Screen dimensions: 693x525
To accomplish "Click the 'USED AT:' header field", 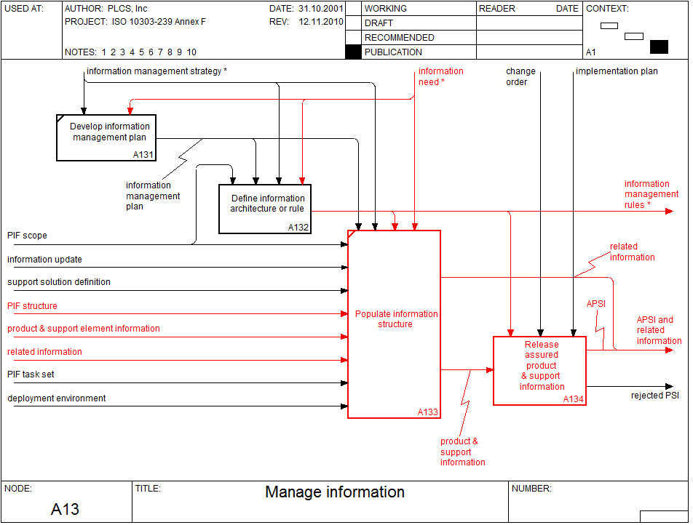I will click(32, 30).
